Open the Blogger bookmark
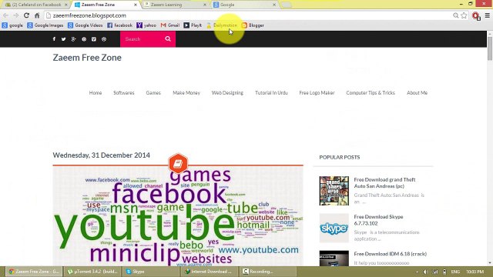The image size is (493, 277). pos(253,25)
